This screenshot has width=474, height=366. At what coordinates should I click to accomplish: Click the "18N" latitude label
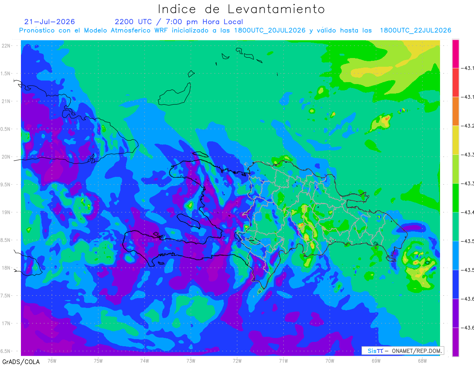pyautogui.click(x=6, y=268)
